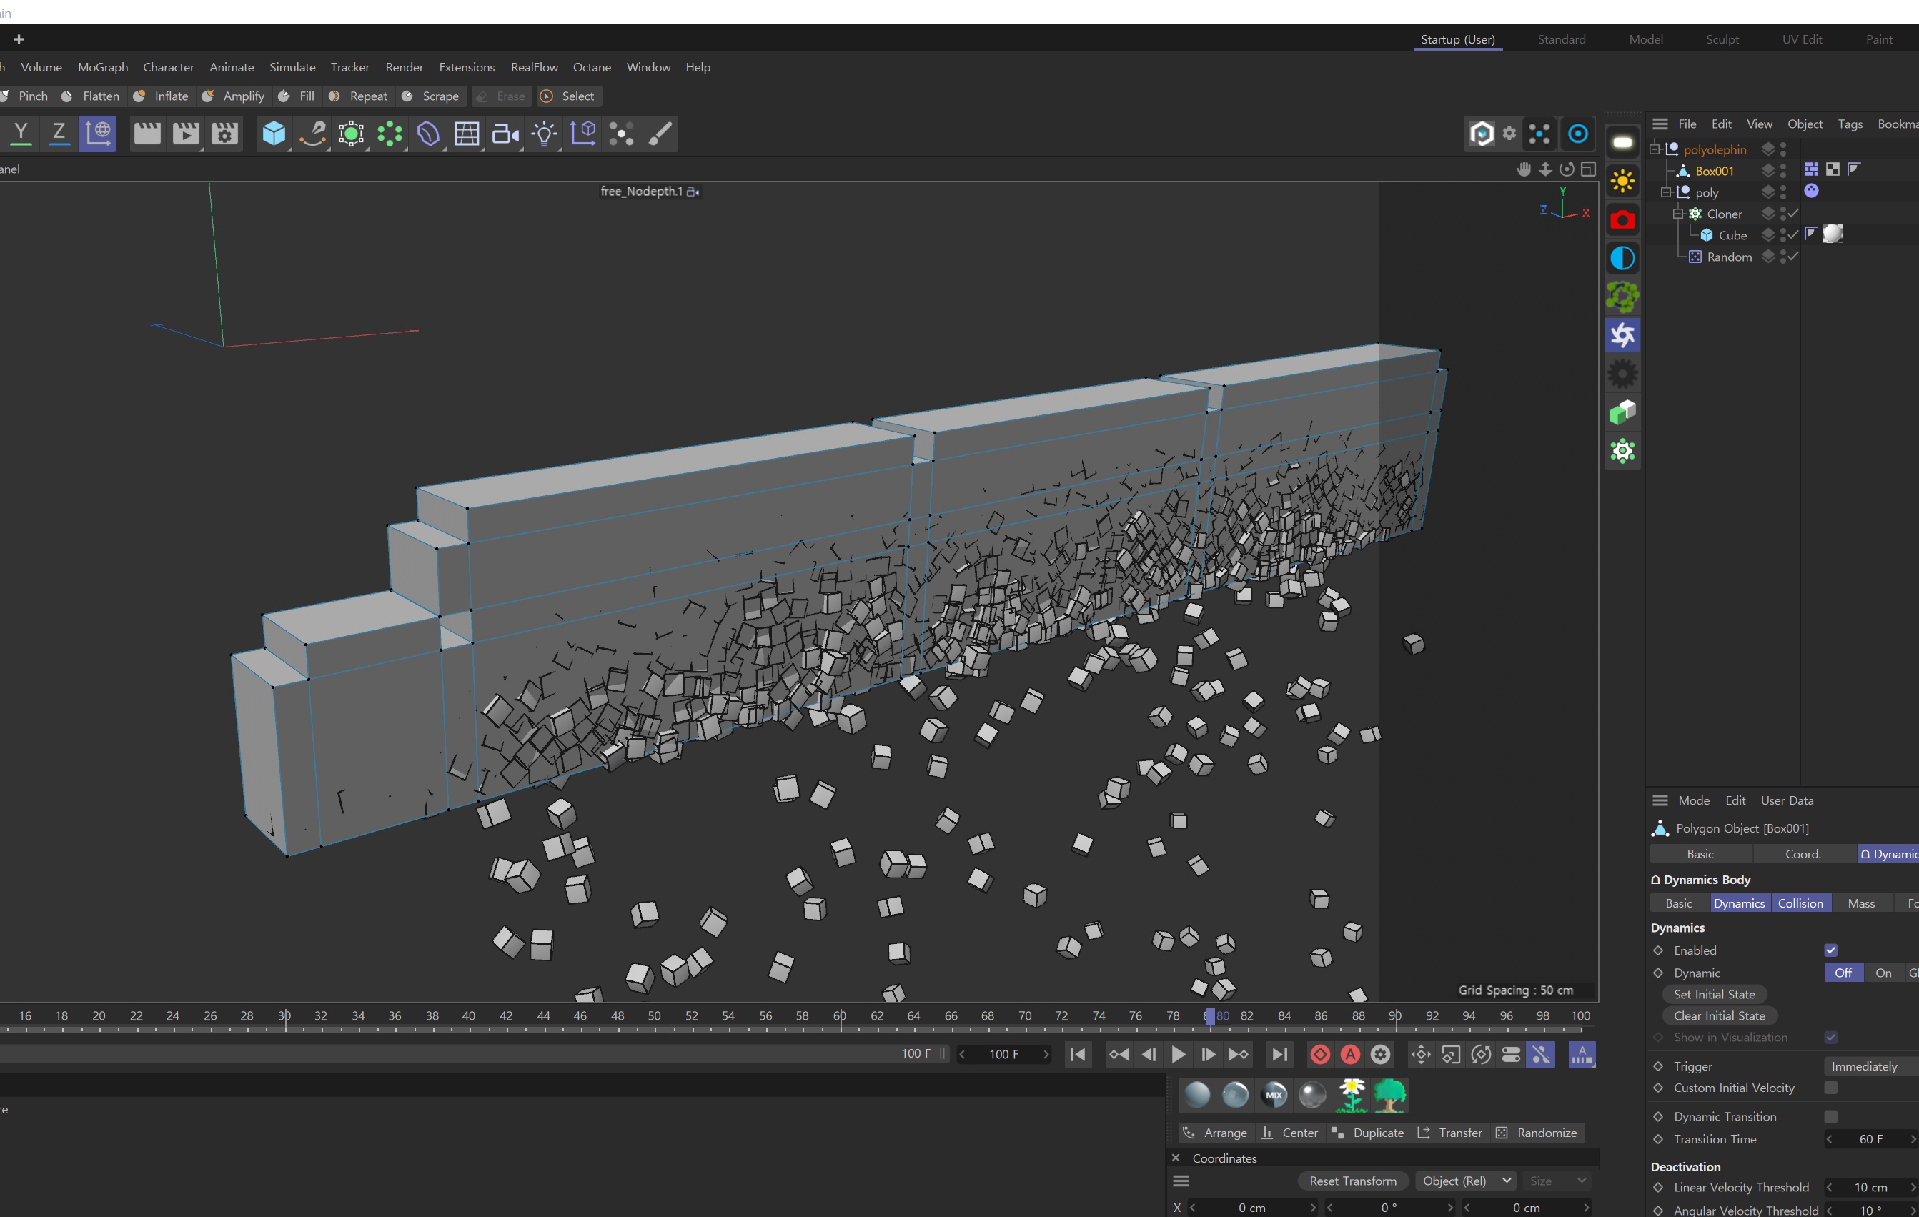The image size is (1919, 1217).
Task: Open the Collision tab in Dynamics Body
Action: point(1800,903)
